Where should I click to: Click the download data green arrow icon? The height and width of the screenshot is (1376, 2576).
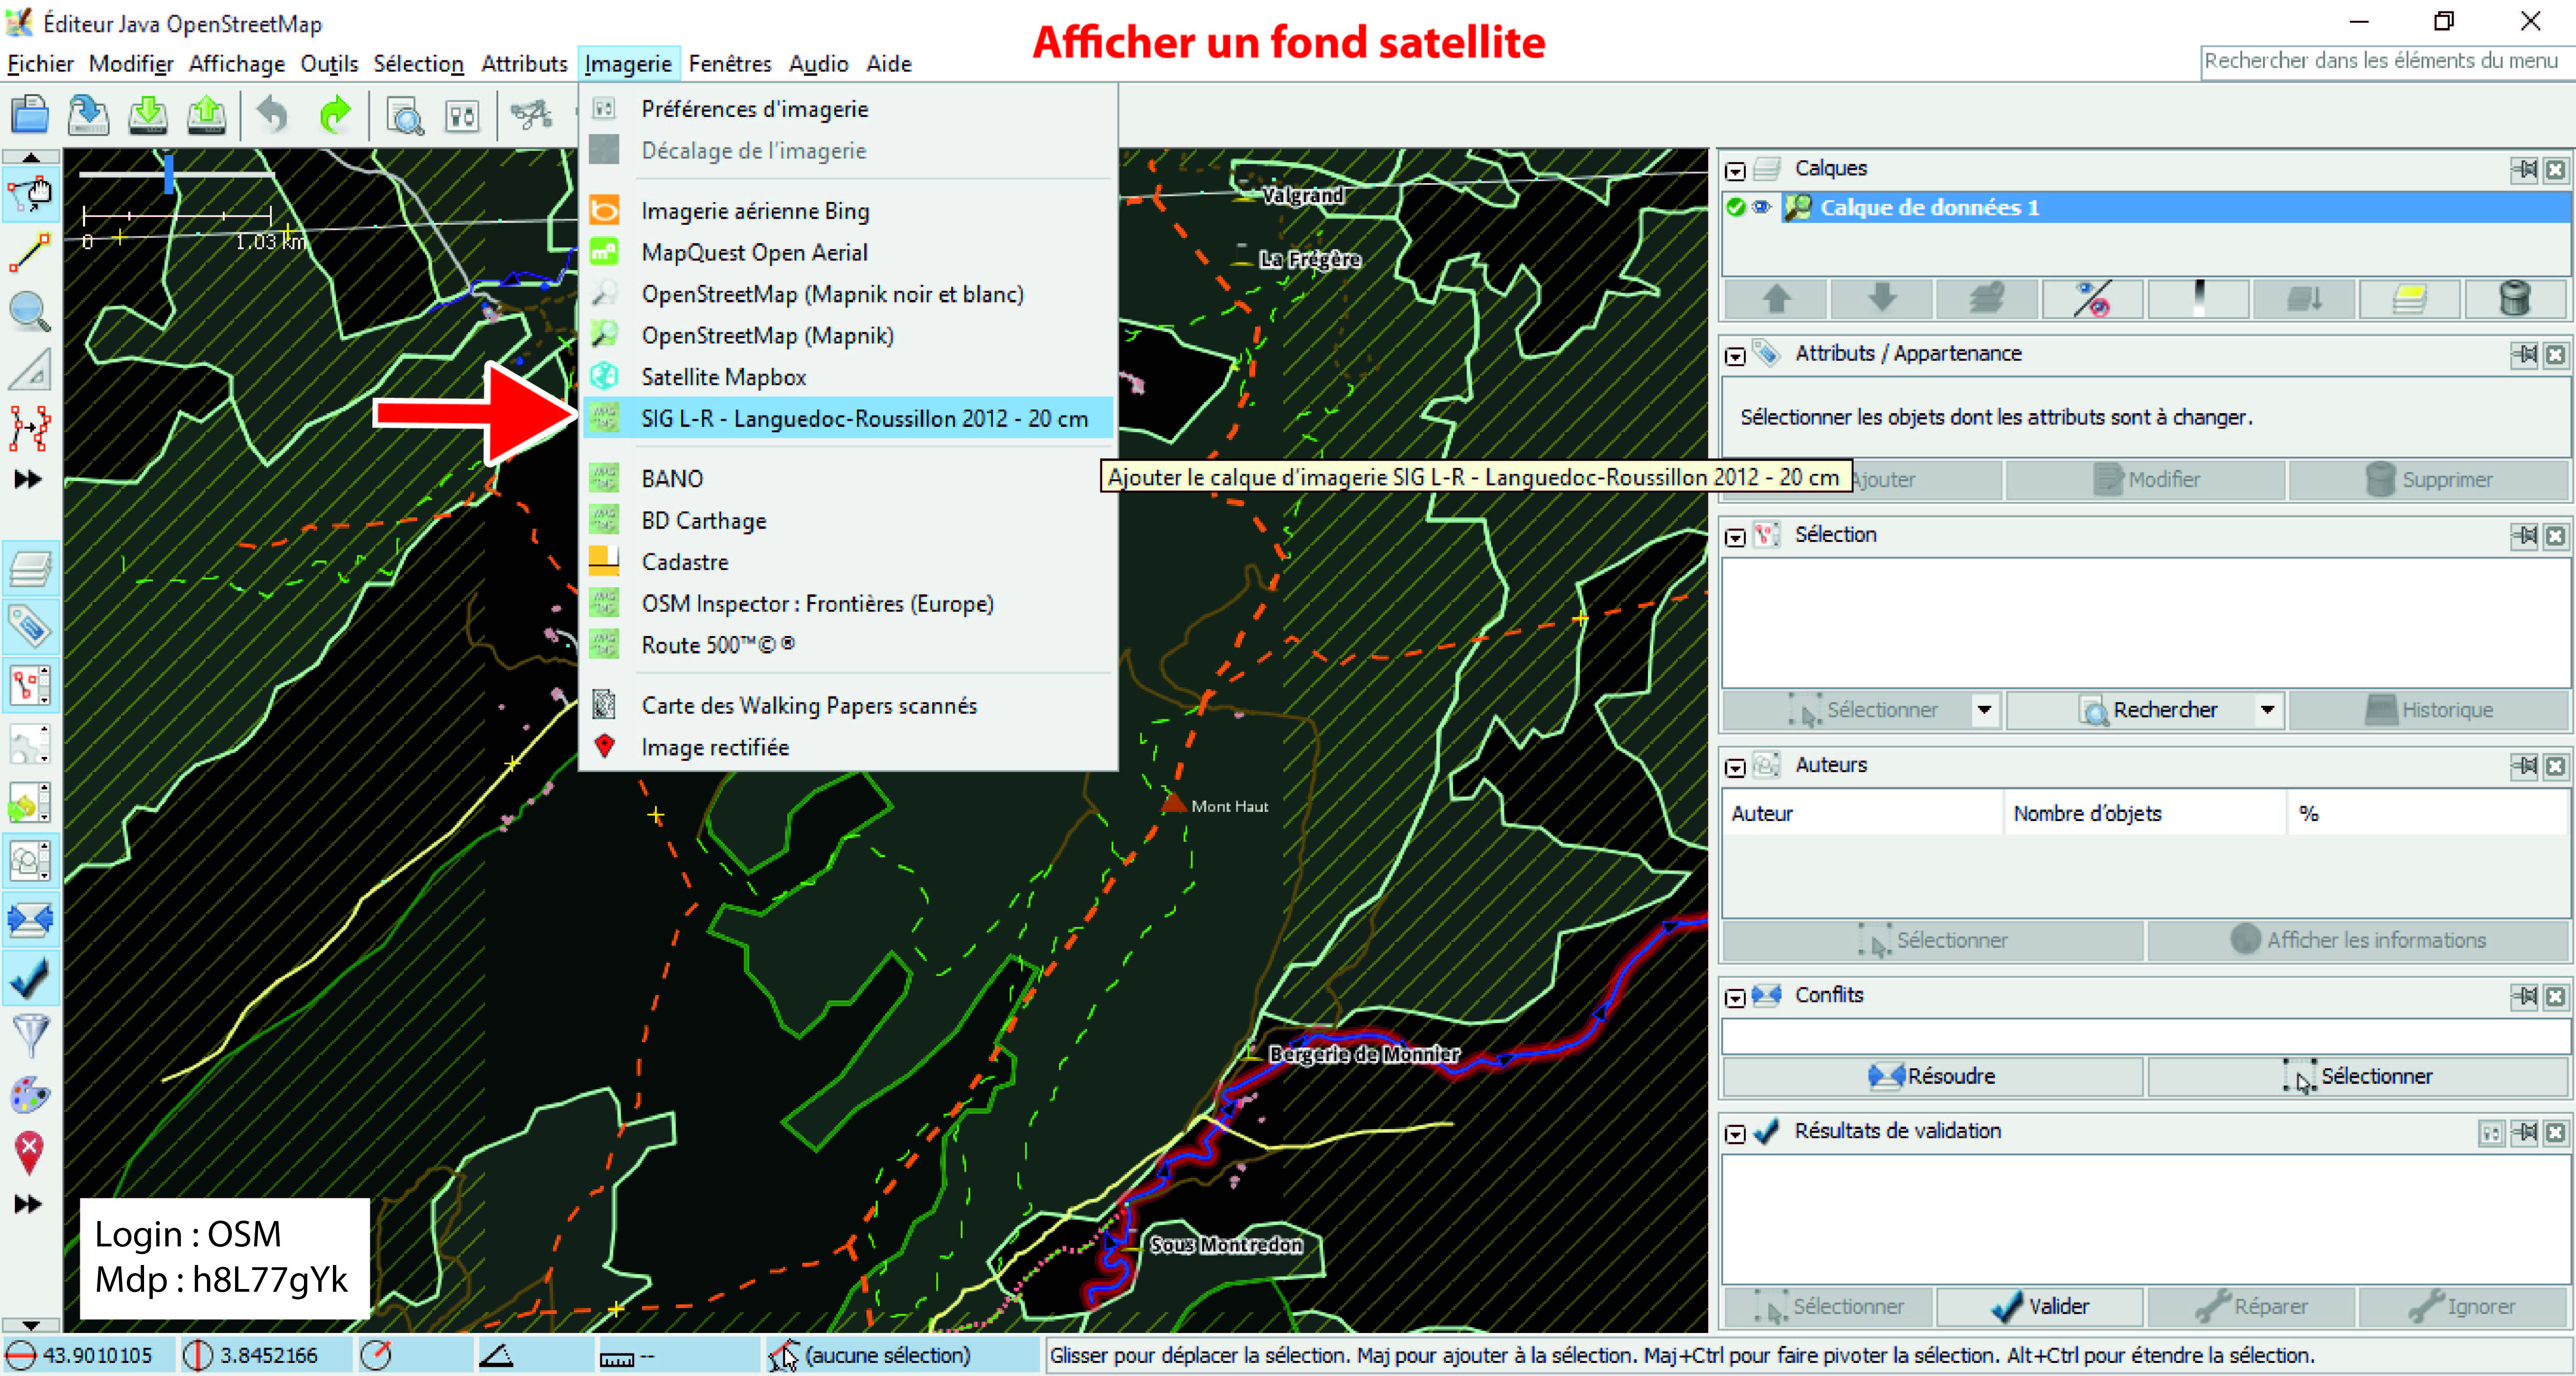coord(148,115)
